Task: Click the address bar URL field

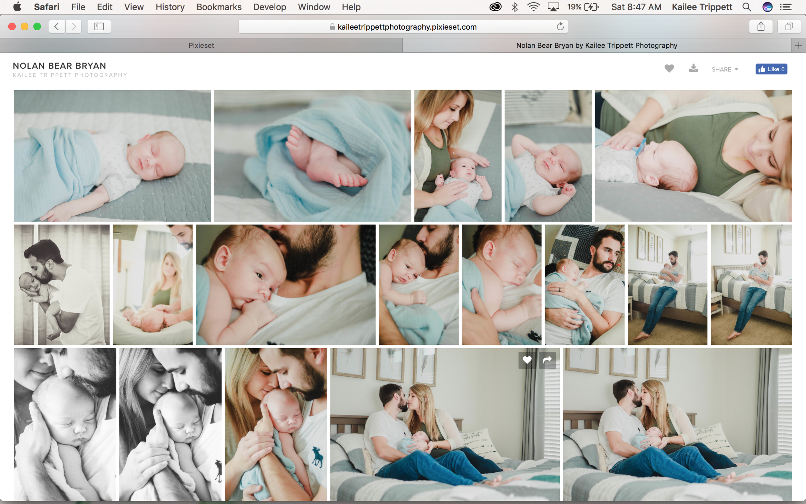Action: pyautogui.click(x=407, y=27)
